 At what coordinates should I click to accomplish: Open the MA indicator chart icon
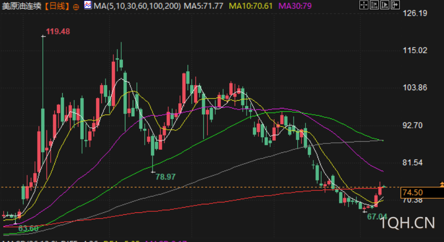[x=88, y=5]
